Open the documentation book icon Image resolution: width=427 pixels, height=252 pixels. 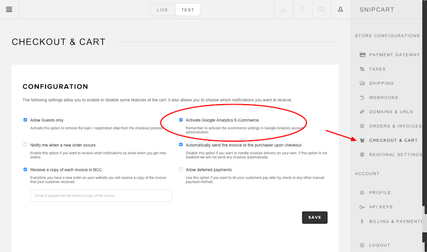pyautogui.click(x=322, y=9)
